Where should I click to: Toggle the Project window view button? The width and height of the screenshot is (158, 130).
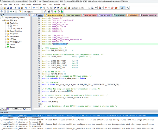point(122,8)
